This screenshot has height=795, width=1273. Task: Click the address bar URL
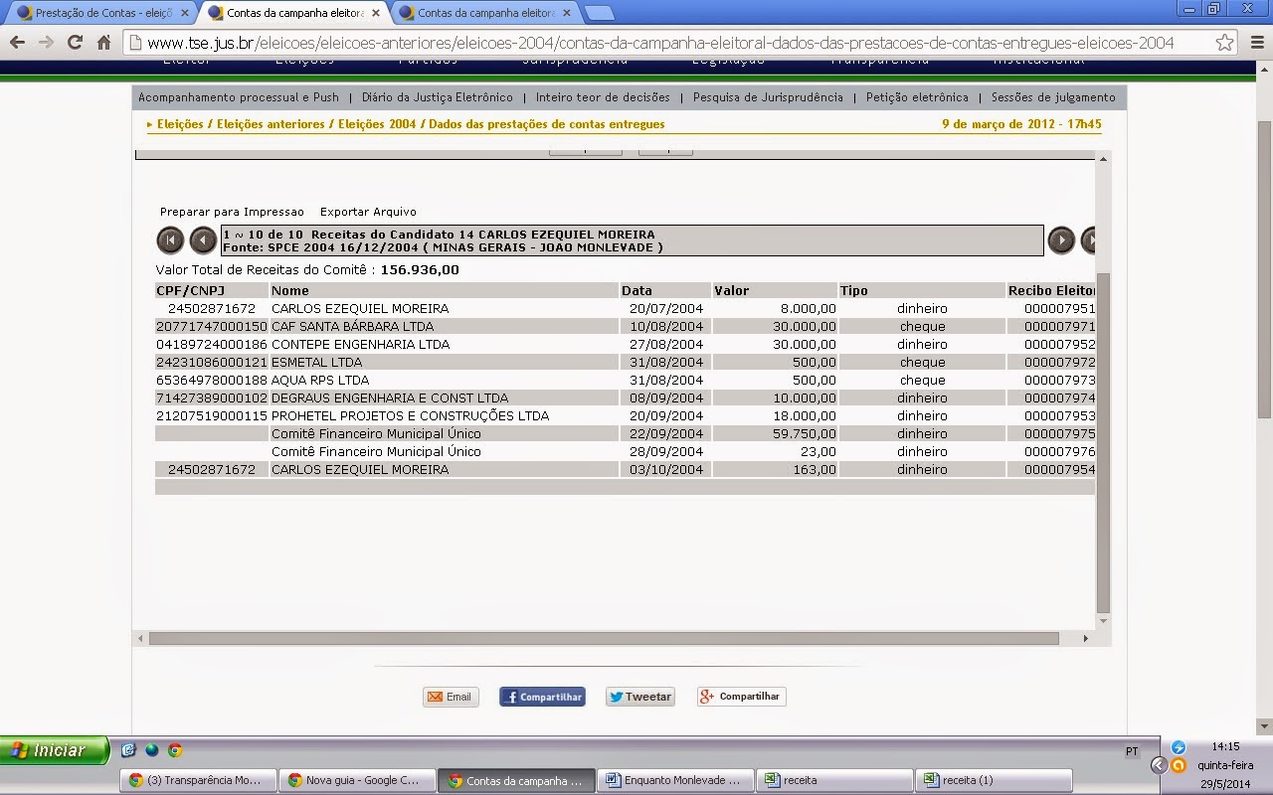tap(660, 43)
